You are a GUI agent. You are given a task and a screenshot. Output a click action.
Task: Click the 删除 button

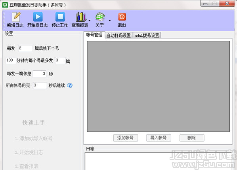tap(192, 138)
